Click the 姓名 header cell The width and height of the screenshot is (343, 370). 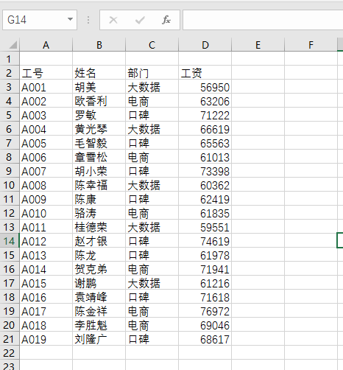99,72
